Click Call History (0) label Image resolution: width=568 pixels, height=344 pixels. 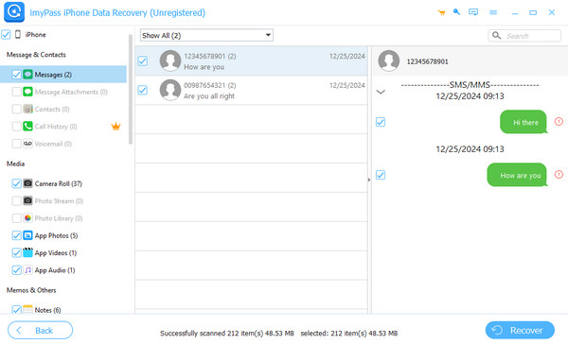click(x=56, y=127)
